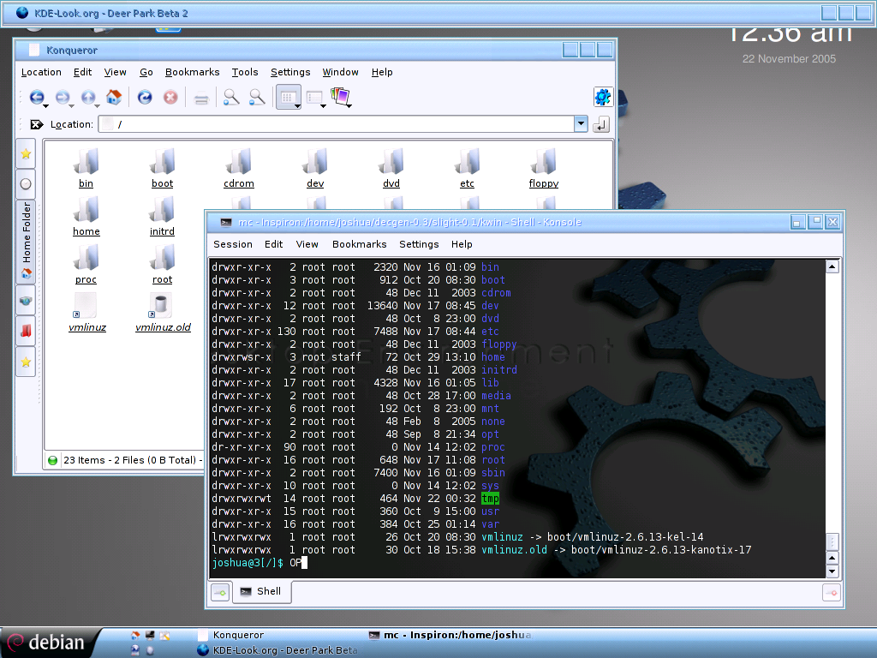877x658 pixels.
Task: Click the initrd folder link in Konqueror
Action: pos(162,231)
